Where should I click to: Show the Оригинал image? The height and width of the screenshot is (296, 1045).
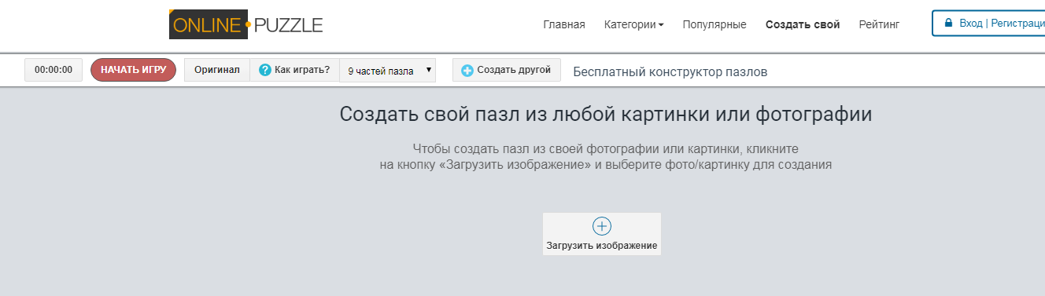[x=217, y=70]
